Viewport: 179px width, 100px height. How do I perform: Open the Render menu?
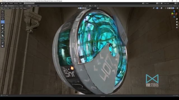(11, 3)
